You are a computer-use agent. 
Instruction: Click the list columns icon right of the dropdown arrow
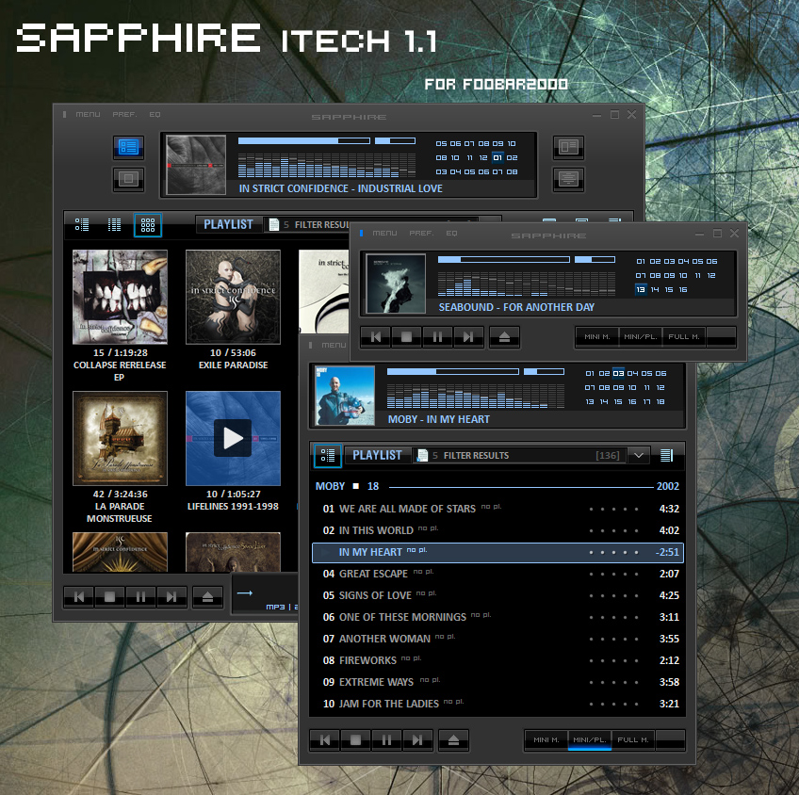[666, 455]
